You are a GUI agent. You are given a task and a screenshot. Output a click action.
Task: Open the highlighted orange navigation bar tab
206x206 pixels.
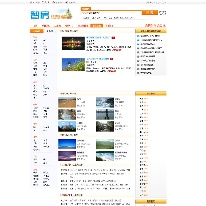(97, 26)
